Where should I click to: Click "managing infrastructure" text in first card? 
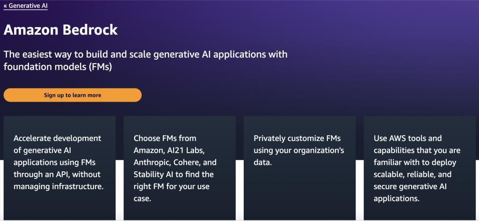(58, 187)
